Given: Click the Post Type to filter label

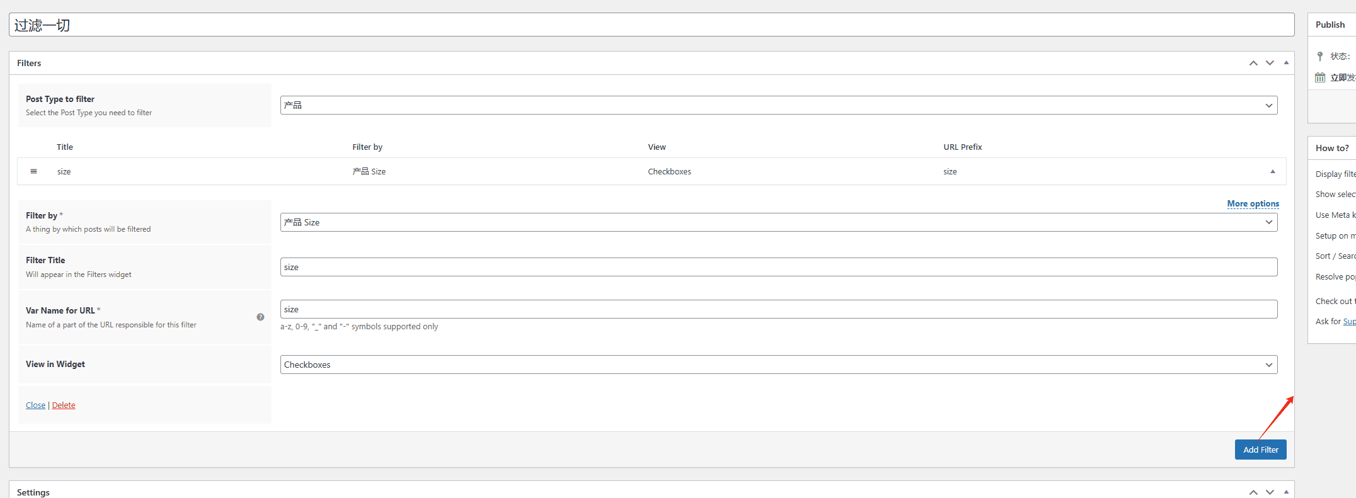Looking at the screenshot, I should 60,99.
